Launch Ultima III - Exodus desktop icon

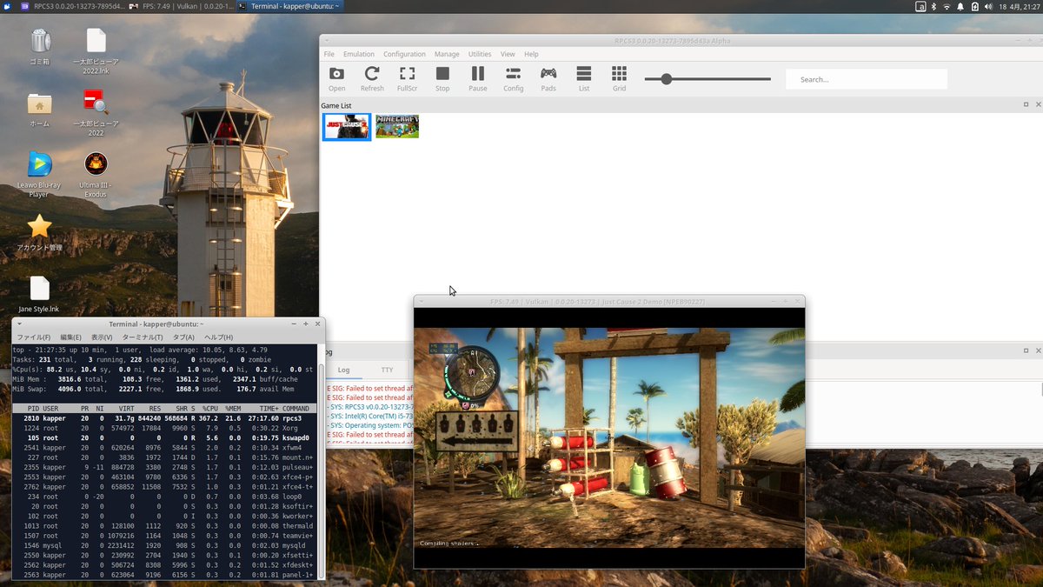point(96,175)
